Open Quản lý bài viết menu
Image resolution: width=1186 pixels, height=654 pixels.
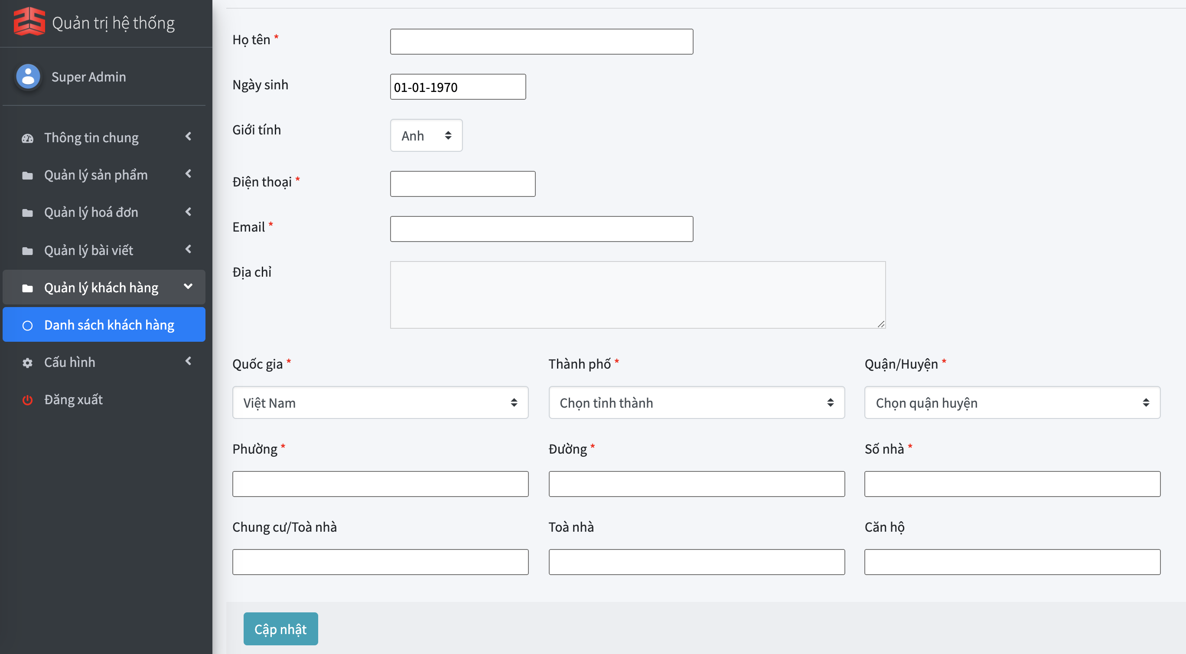[x=104, y=250]
